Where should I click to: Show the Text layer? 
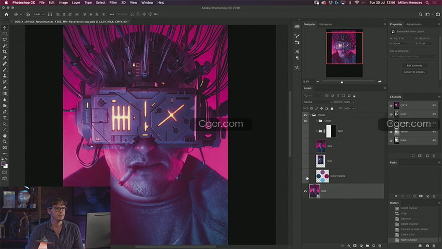[x=305, y=161]
